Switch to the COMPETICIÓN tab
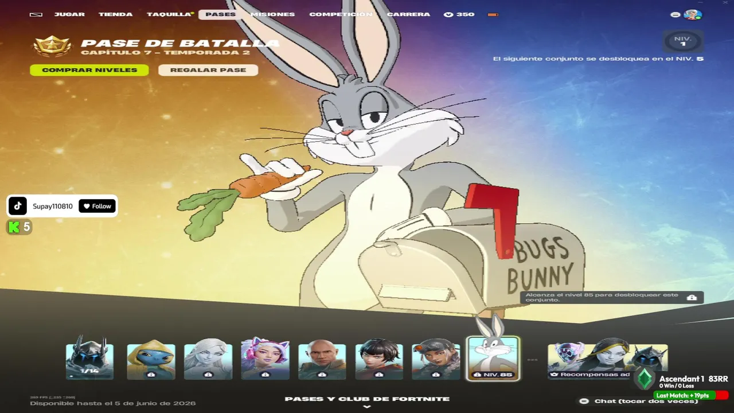Viewport: 734px width, 413px height. click(341, 14)
